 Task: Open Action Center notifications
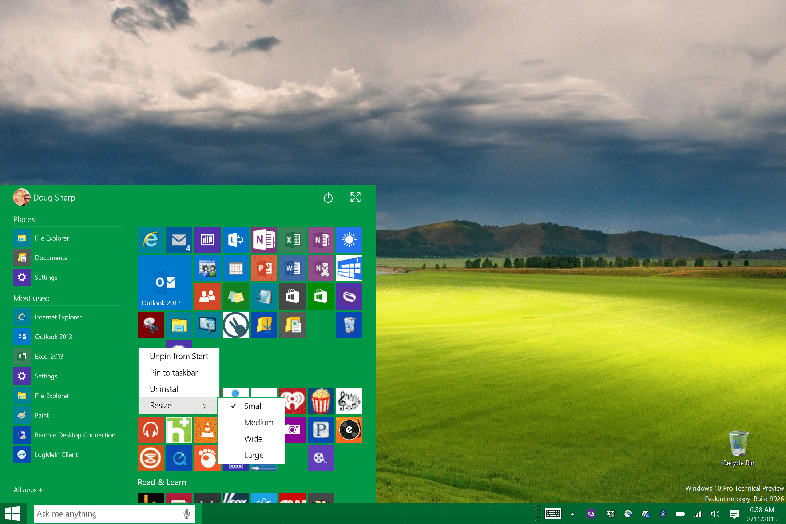[x=734, y=514]
